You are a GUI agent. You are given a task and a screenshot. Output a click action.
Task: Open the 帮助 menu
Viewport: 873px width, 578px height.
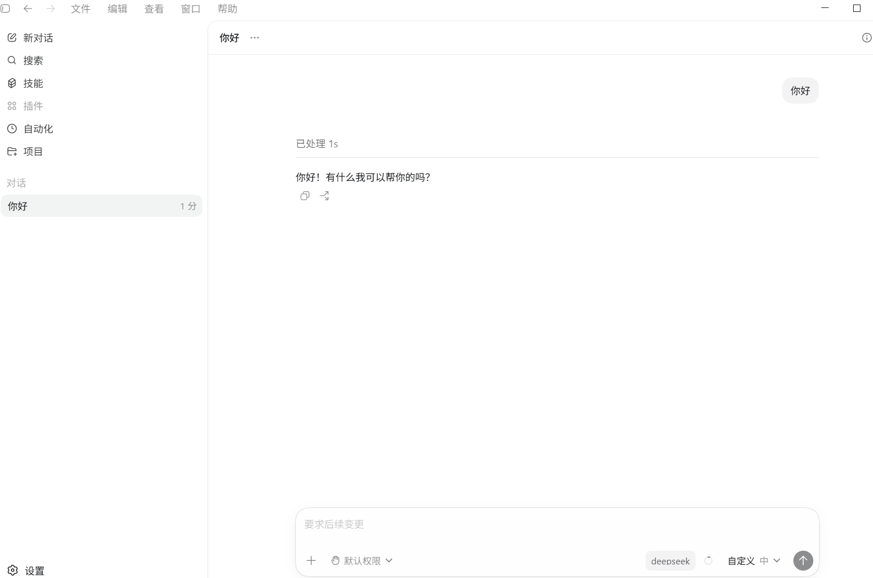click(227, 9)
